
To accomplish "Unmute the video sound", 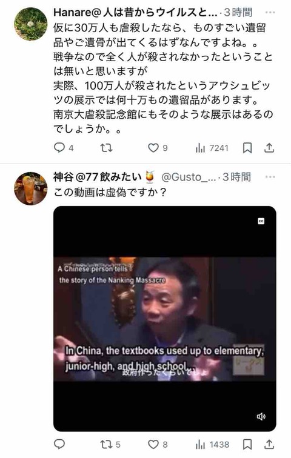I will point(261,417).
